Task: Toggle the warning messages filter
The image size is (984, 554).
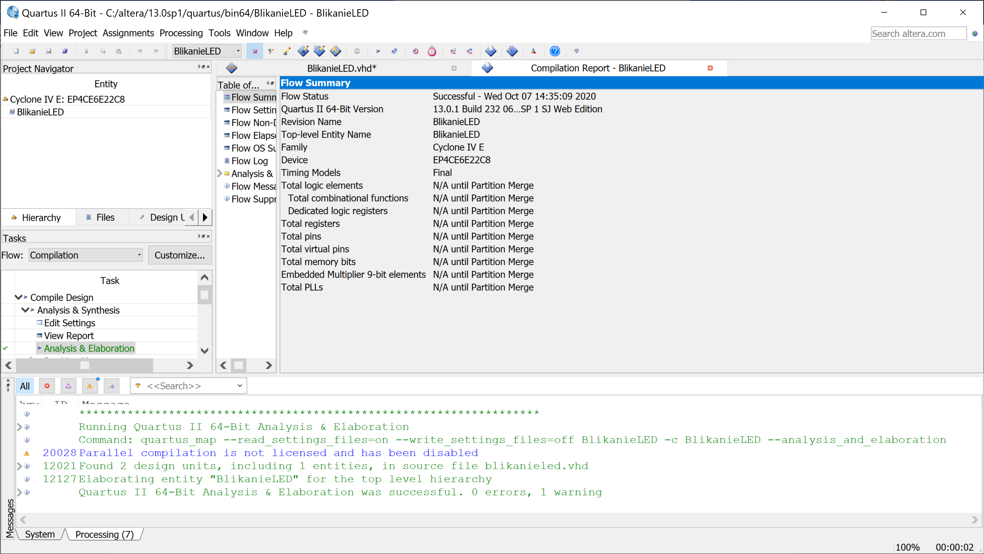Action: pyautogui.click(x=89, y=386)
